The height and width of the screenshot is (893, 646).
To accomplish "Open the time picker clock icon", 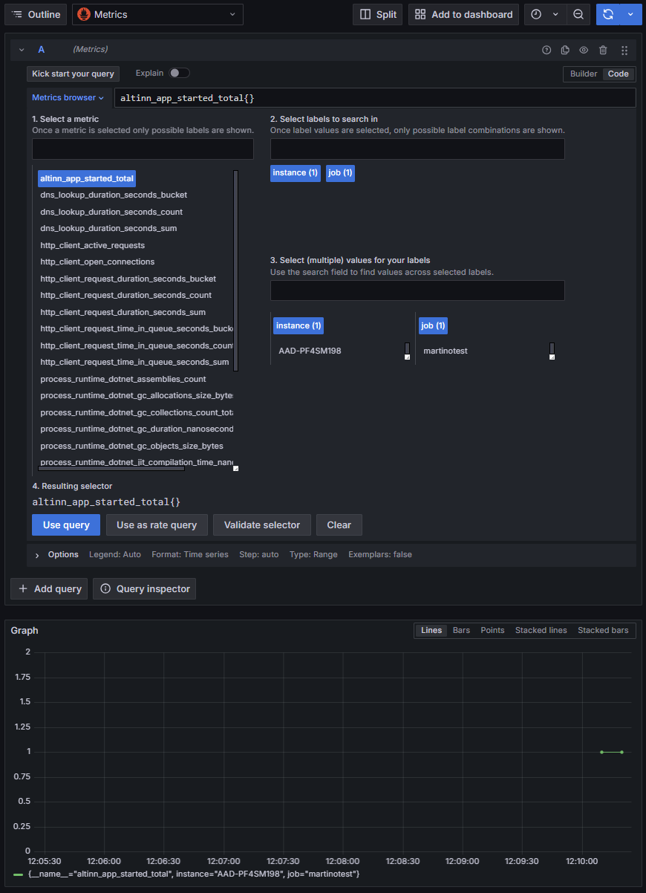I will 536,15.
